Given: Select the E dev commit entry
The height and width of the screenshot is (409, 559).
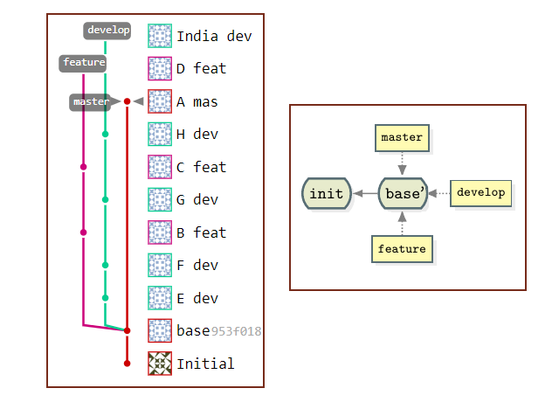Looking at the screenshot, I should [x=197, y=298].
